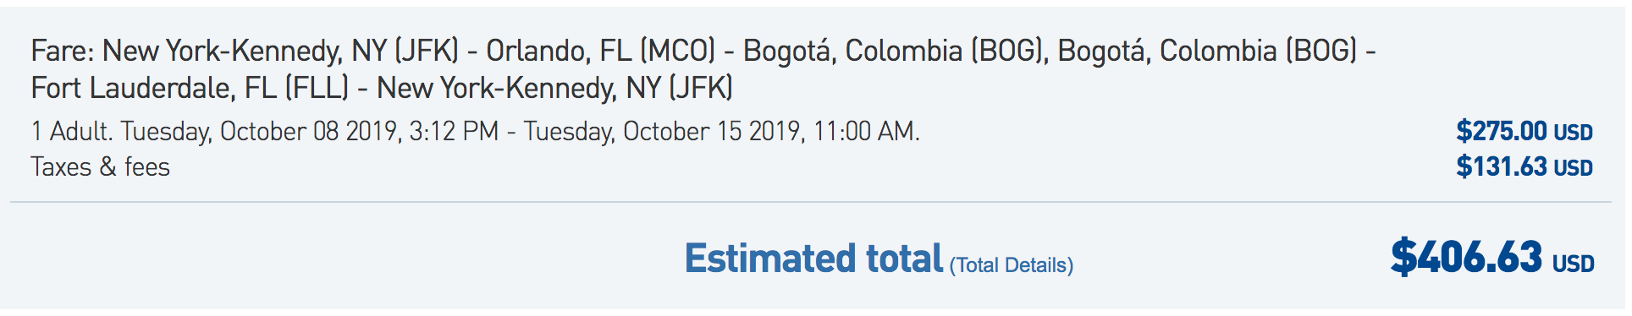Image resolution: width=1632 pixels, height=316 pixels.
Task: Click the USD label beside $275.00
Action: click(x=1574, y=133)
